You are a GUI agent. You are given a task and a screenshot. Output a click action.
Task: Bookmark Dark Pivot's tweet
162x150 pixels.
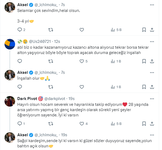pyautogui.click(x=144, y=123)
